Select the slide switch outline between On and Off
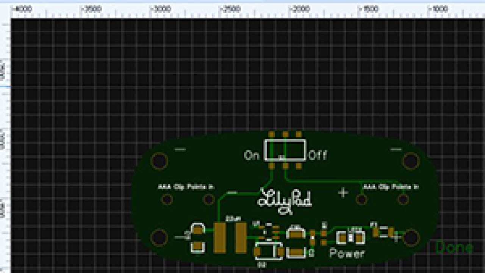 tap(285, 150)
